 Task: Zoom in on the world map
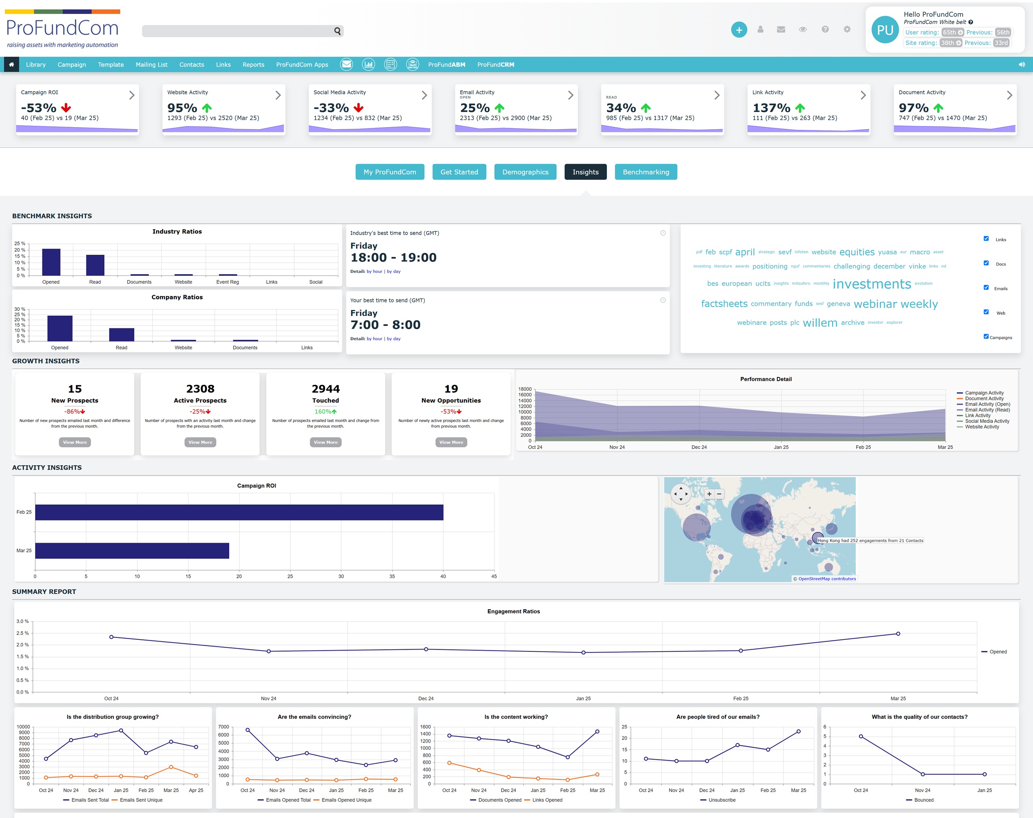(x=709, y=494)
